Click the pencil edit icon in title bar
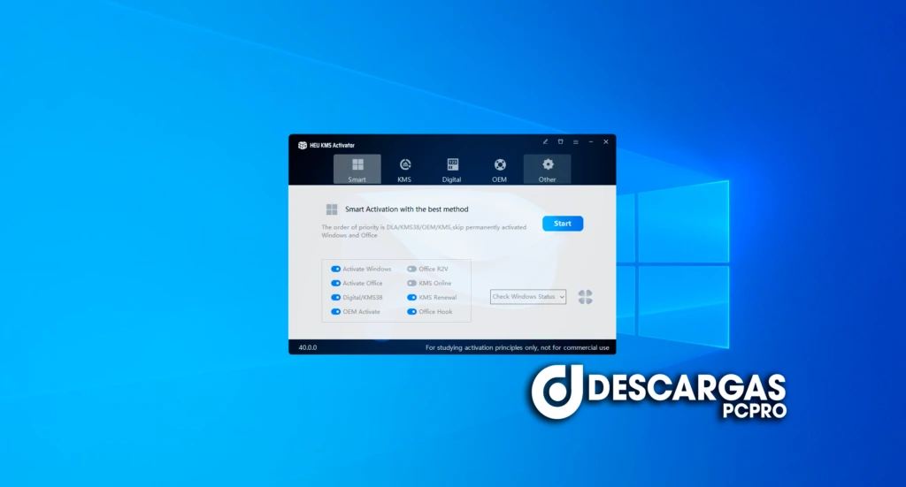Screen dimensions: 906x487 pyautogui.click(x=546, y=141)
